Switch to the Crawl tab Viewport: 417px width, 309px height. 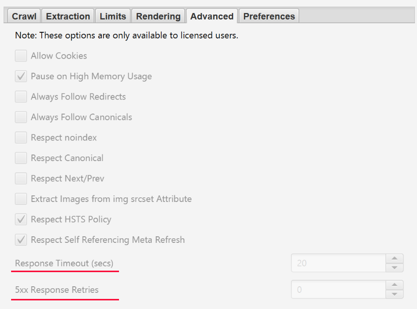tap(24, 16)
